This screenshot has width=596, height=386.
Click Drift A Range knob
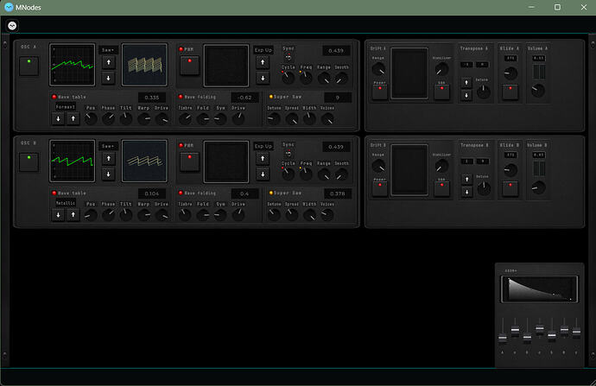click(x=378, y=69)
